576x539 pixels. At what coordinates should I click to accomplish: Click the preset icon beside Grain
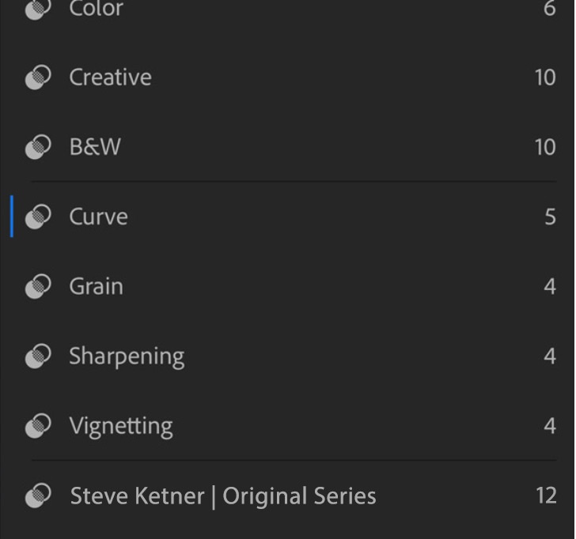point(38,286)
